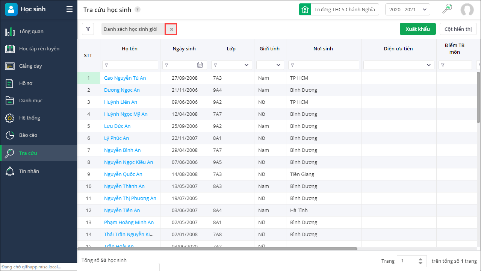The height and width of the screenshot is (271, 481).
Task: Remove the Danh sách học sinh giỏi filter tag
Action: 171,29
